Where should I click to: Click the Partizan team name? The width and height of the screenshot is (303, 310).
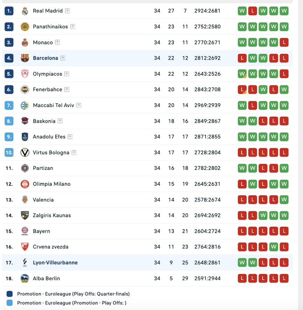pos(43,168)
